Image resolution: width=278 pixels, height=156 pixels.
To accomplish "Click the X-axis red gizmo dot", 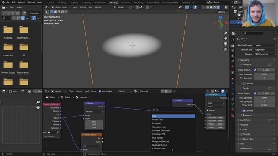I will [x=226, y=23].
